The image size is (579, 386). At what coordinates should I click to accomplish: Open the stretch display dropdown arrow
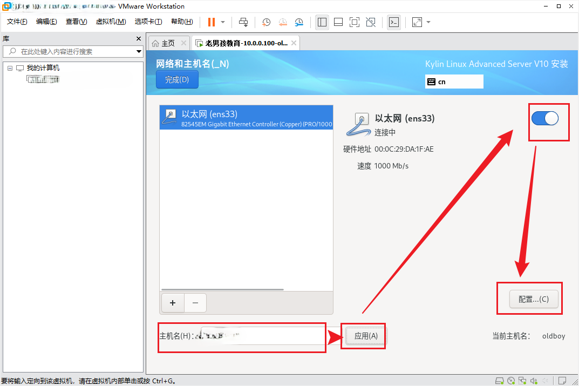click(x=428, y=22)
